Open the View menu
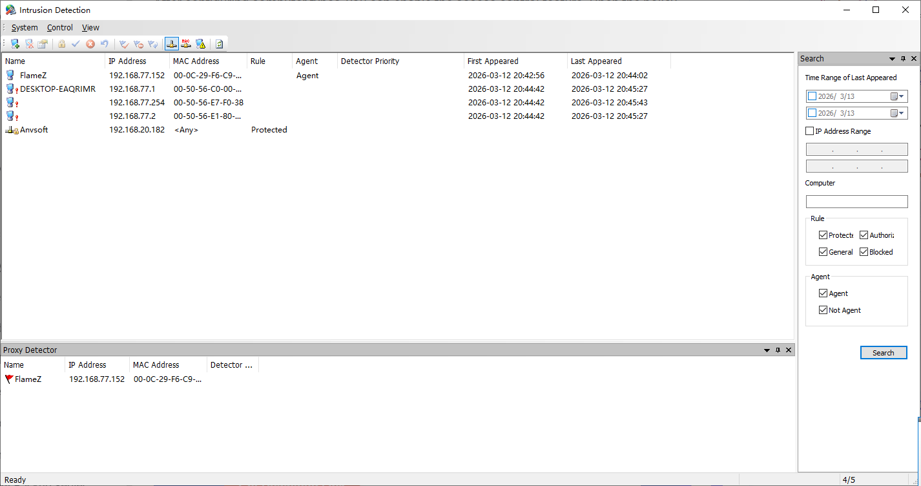The image size is (921, 486). coord(90,27)
